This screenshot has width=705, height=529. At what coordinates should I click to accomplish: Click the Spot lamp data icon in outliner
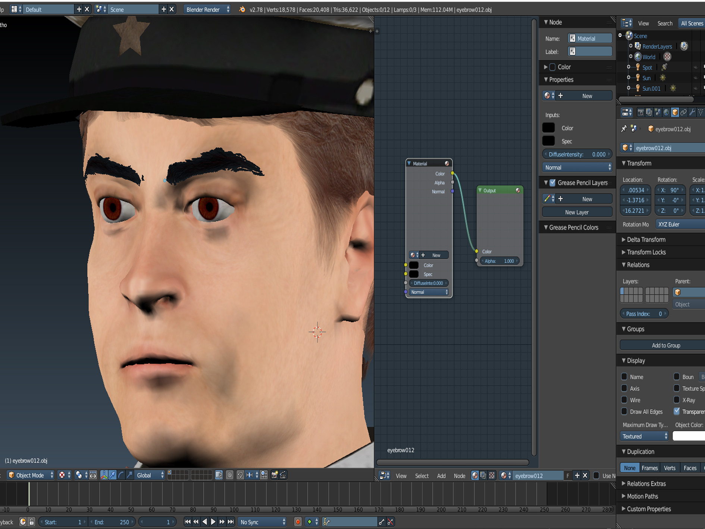tap(664, 67)
